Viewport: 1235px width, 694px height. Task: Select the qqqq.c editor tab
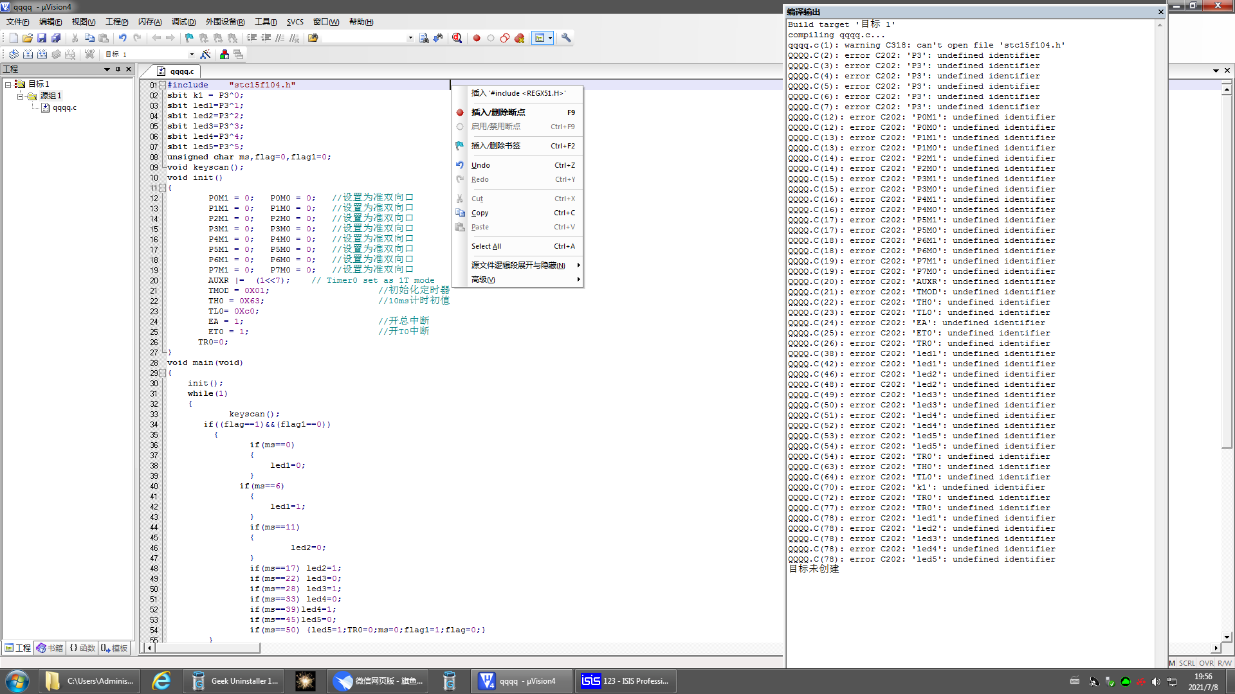tap(176, 71)
